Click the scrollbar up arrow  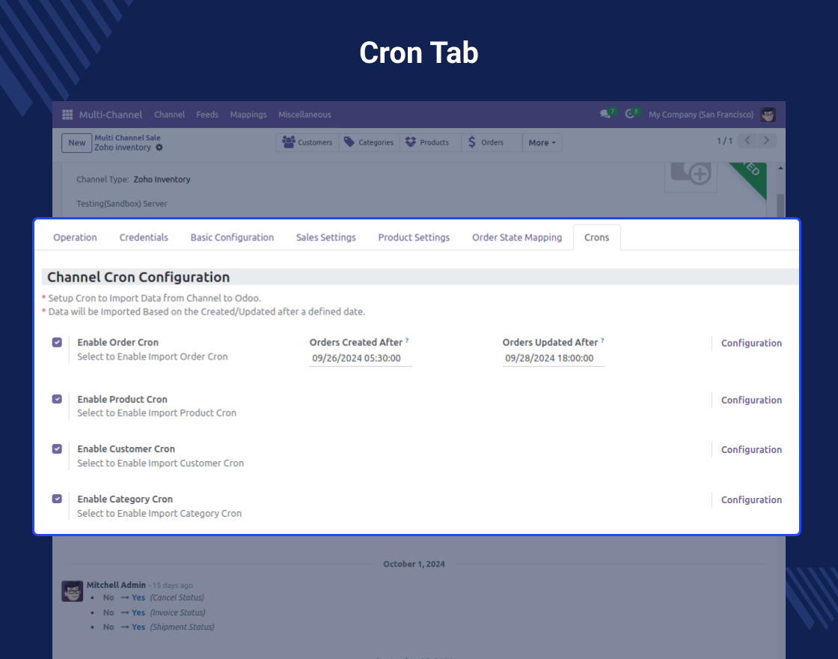(780, 168)
